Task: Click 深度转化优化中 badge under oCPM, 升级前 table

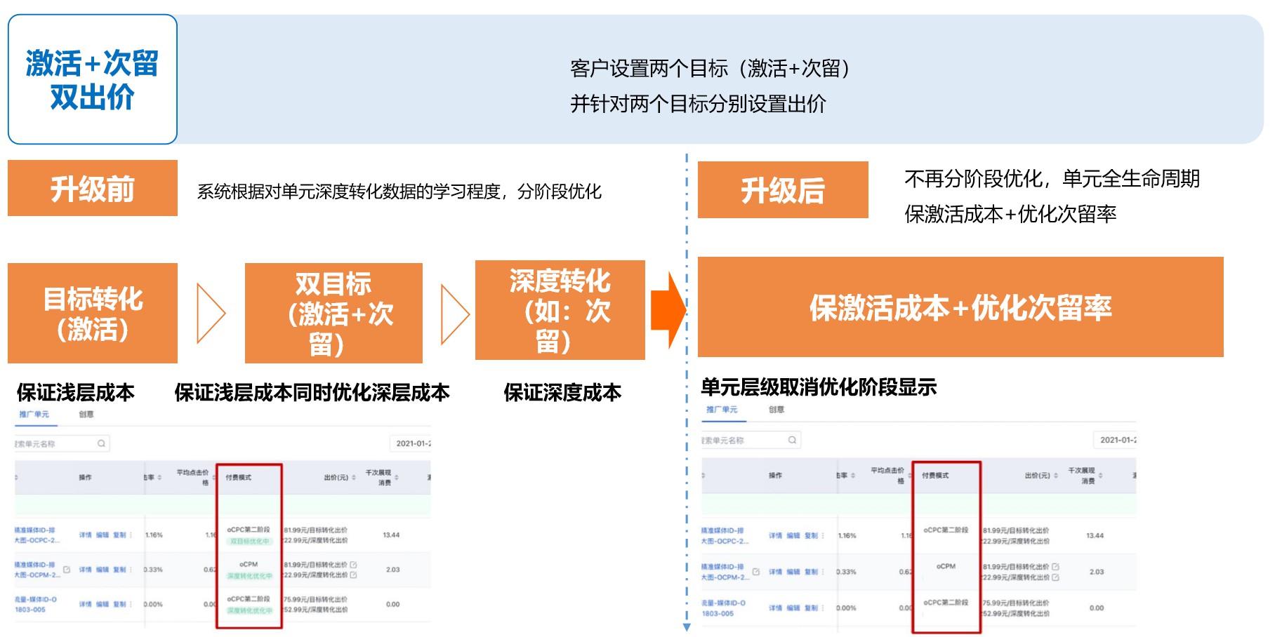Action: tap(249, 576)
